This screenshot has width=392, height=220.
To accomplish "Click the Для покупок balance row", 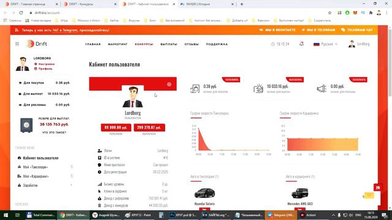I will 44,82.
